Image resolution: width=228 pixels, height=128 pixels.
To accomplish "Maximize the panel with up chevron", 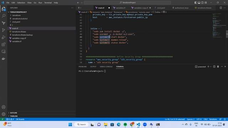I will [x=222, y=66].
